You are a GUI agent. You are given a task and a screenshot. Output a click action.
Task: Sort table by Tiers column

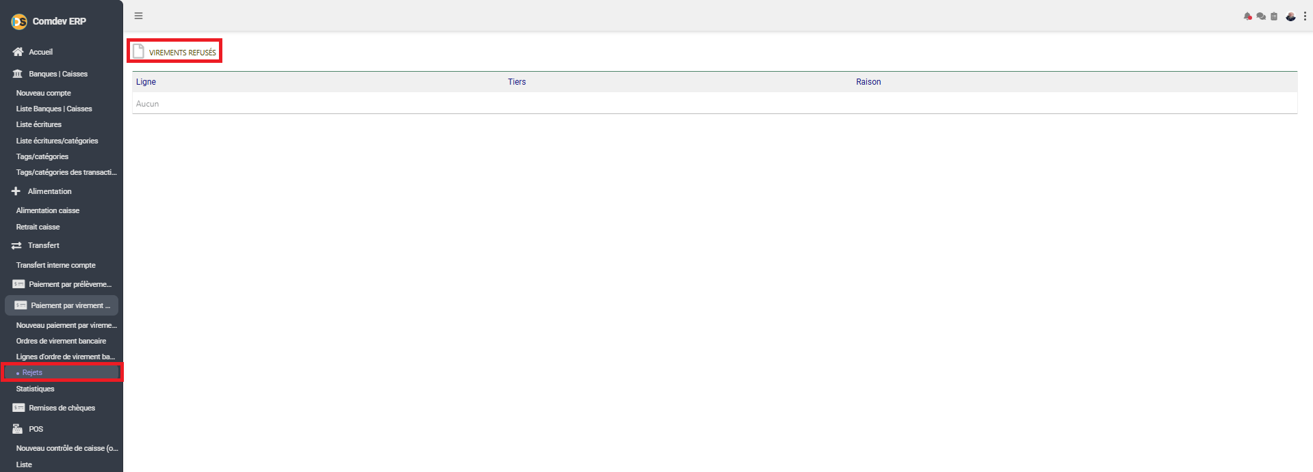[517, 82]
